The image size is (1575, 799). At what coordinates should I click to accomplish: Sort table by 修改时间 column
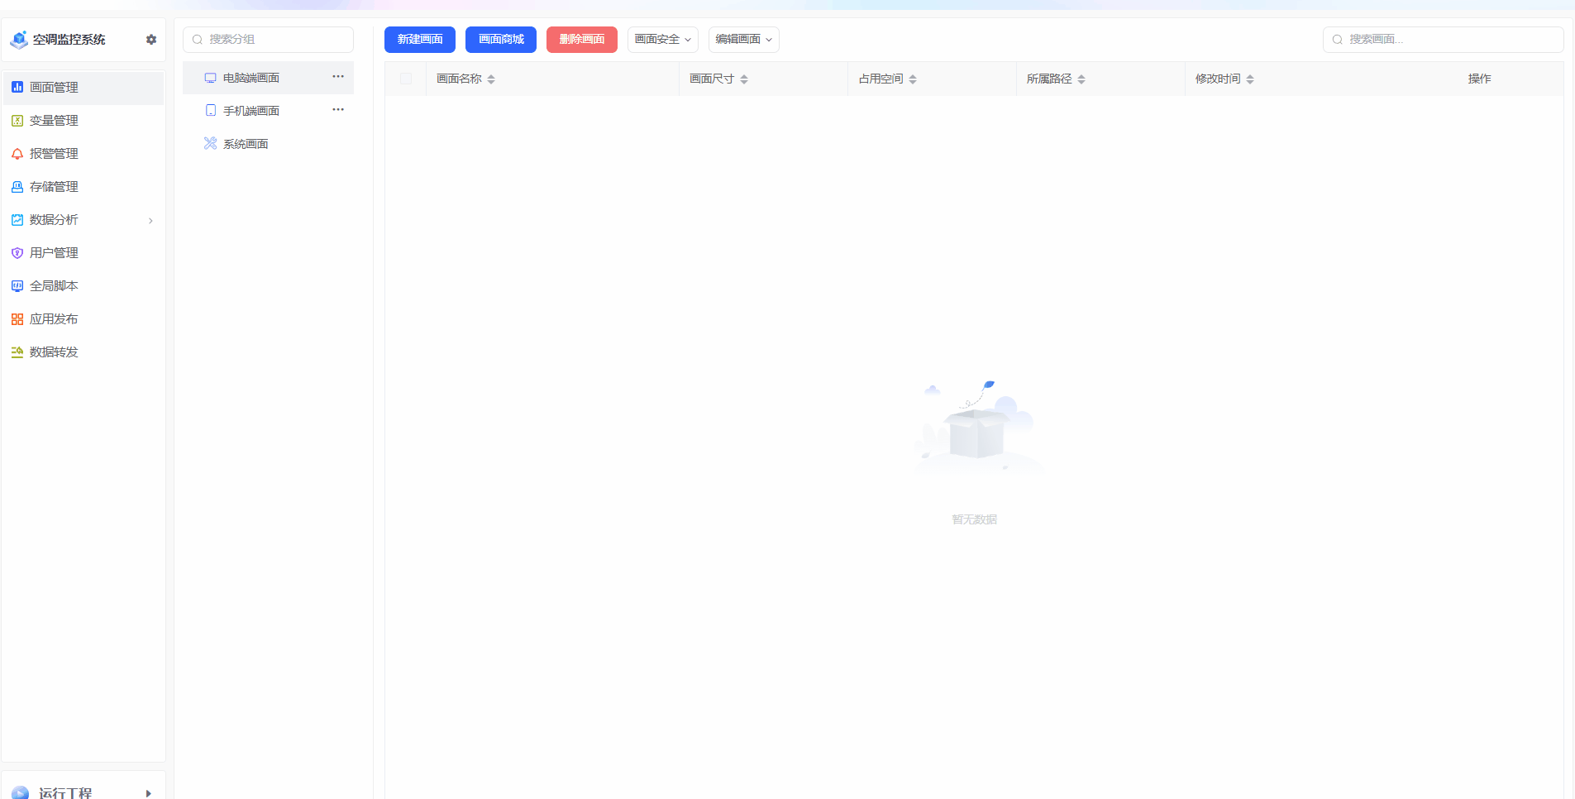point(1250,79)
